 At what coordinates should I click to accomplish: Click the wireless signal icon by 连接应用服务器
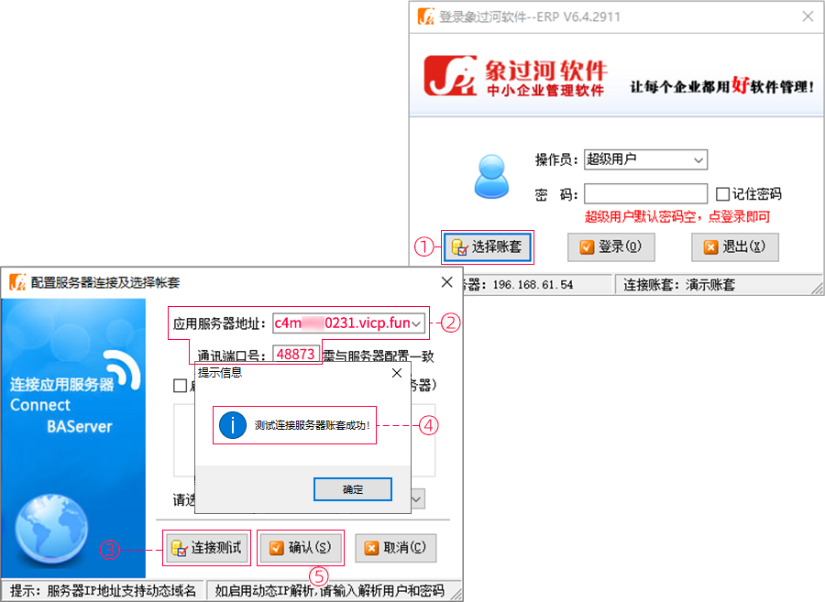coord(122,369)
